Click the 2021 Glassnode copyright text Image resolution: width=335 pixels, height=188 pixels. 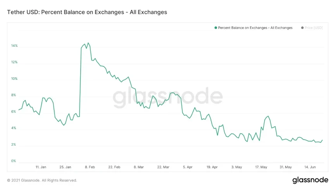42,180
